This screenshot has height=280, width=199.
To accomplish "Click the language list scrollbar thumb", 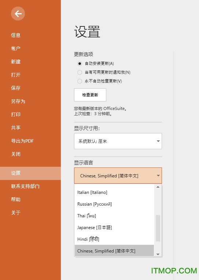I will point(158,228).
